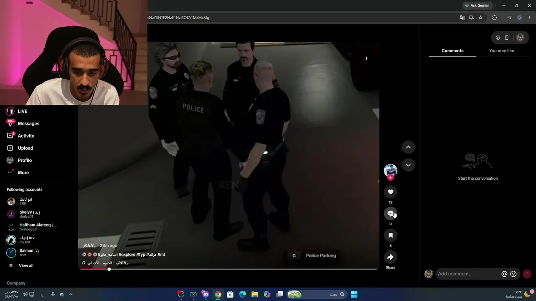536x301 pixels.
Task: Open Activity notifications in the sidebar
Action: (x=21, y=136)
